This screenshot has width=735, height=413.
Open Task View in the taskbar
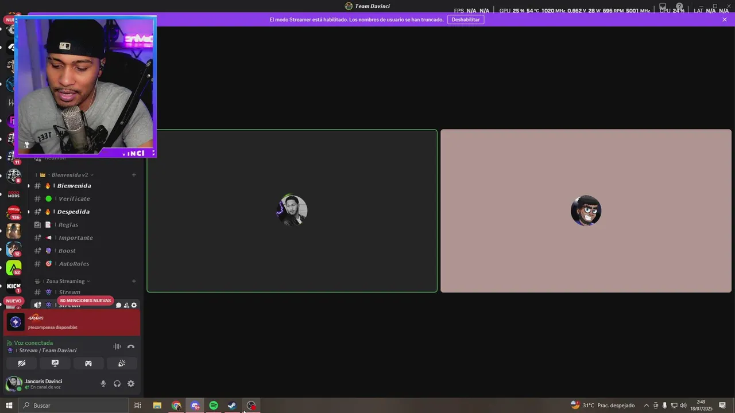click(x=138, y=406)
